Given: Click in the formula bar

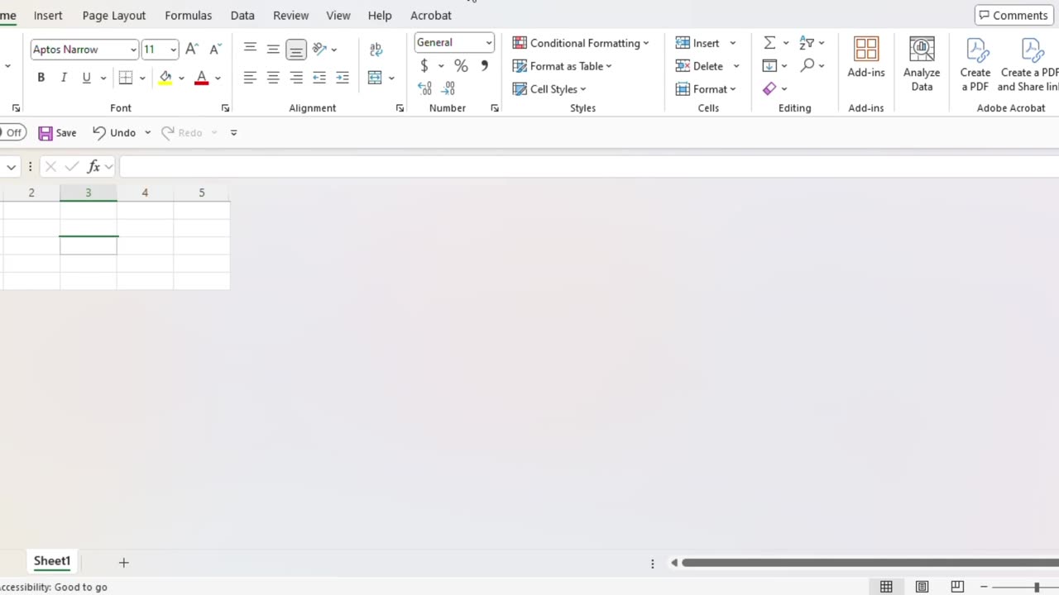Looking at the screenshot, I should click(x=589, y=167).
